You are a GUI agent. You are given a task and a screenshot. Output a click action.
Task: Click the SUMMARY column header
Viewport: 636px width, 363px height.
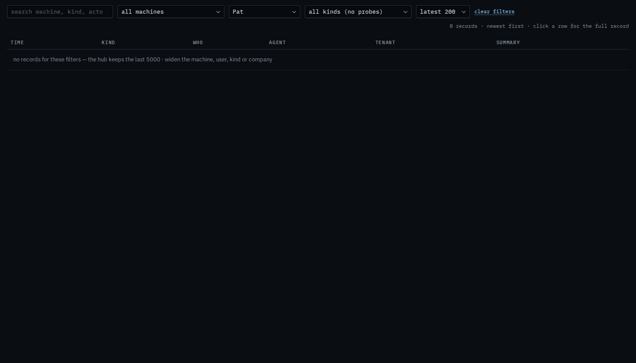(x=508, y=42)
